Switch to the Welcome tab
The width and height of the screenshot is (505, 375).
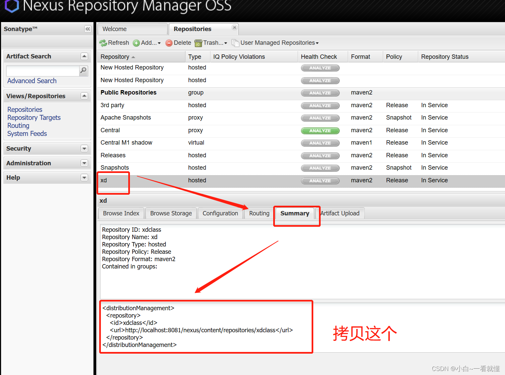click(132, 29)
